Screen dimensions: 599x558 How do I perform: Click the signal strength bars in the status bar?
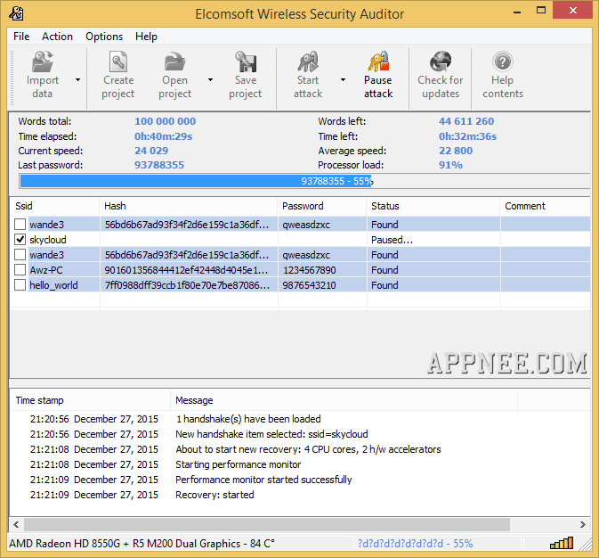tap(562, 544)
